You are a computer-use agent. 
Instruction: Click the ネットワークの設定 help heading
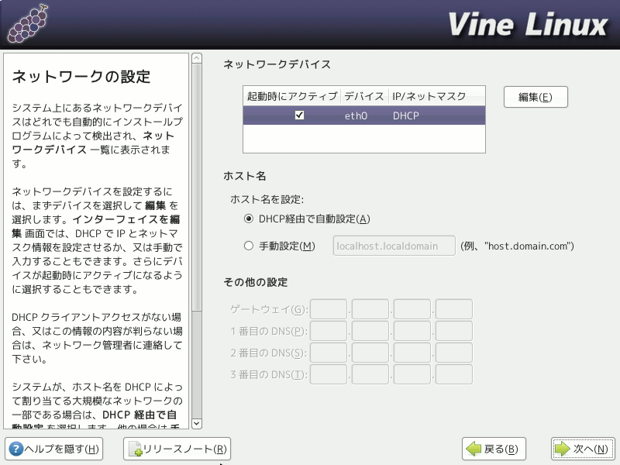pos(81,77)
